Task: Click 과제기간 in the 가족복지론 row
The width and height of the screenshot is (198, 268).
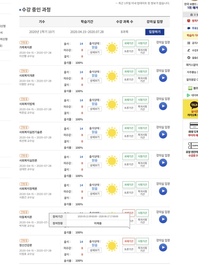Action: click(129, 43)
